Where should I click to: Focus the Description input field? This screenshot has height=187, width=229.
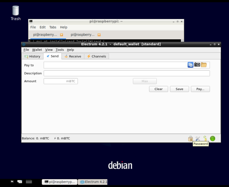pos(127,73)
